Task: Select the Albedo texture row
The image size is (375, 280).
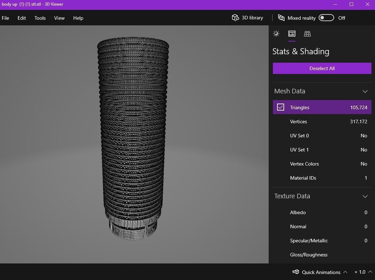Action: click(x=322, y=212)
